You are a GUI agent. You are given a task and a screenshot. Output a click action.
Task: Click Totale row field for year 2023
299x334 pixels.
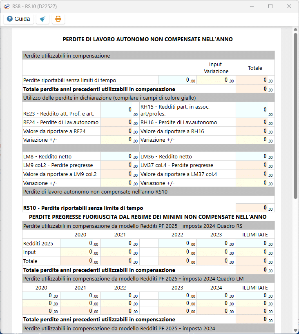[x=216, y=261]
